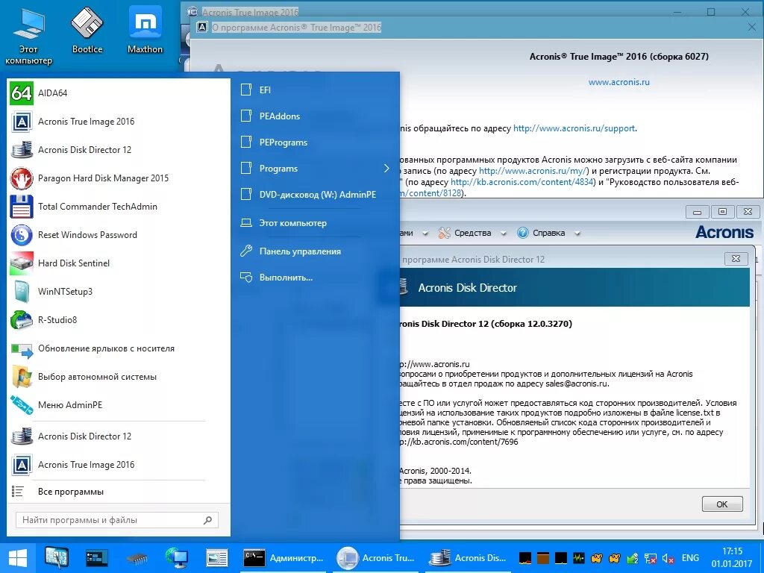Open Total Commander TechAdmin

pyautogui.click(x=98, y=207)
